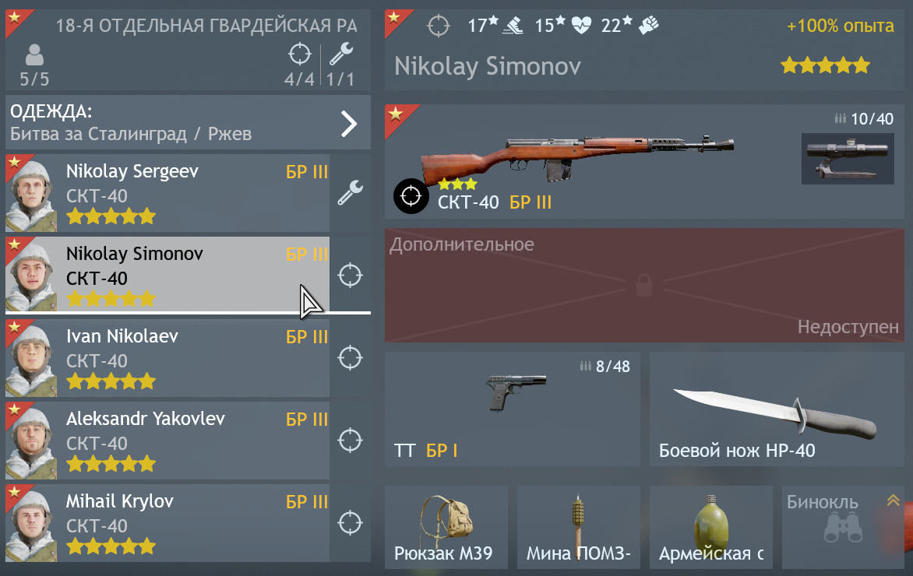
Task: Click the main СКТ-40 rifle weapon slot
Action: point(644,162)
